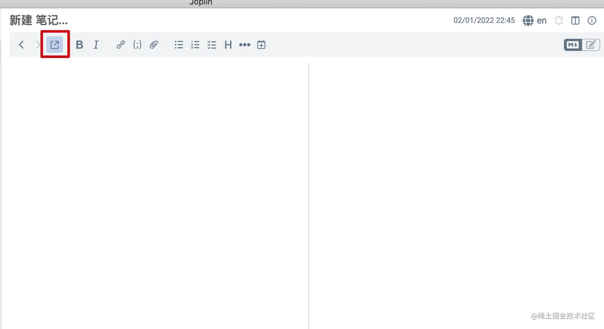Click the 'en' language label
The height and width of the screenshot is (329, 604).
pos(542,20)
